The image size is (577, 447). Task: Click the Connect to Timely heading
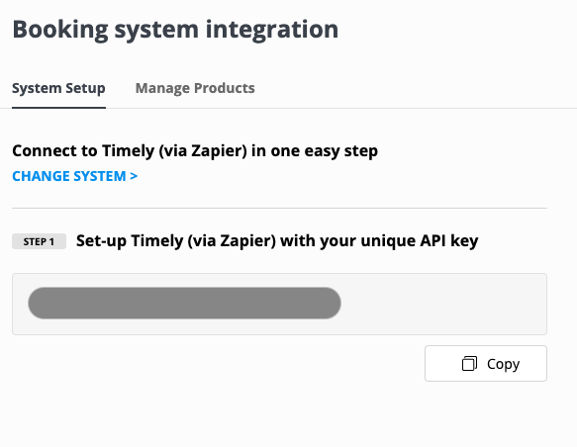(x=195, y=150)
